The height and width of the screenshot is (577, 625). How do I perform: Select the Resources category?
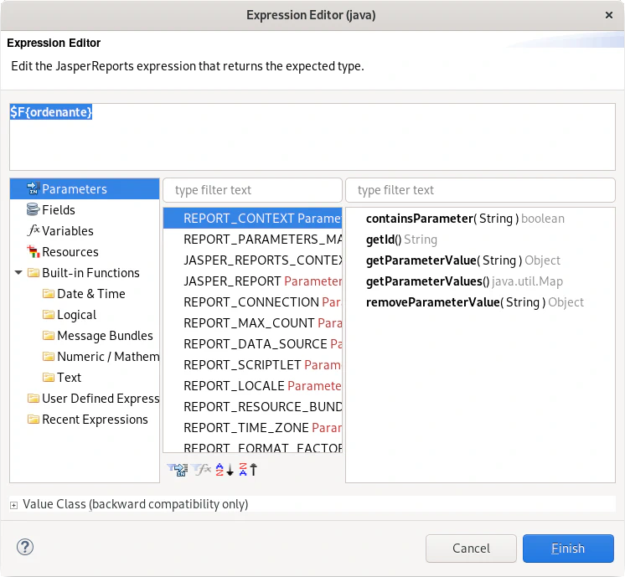click(70, 252)
